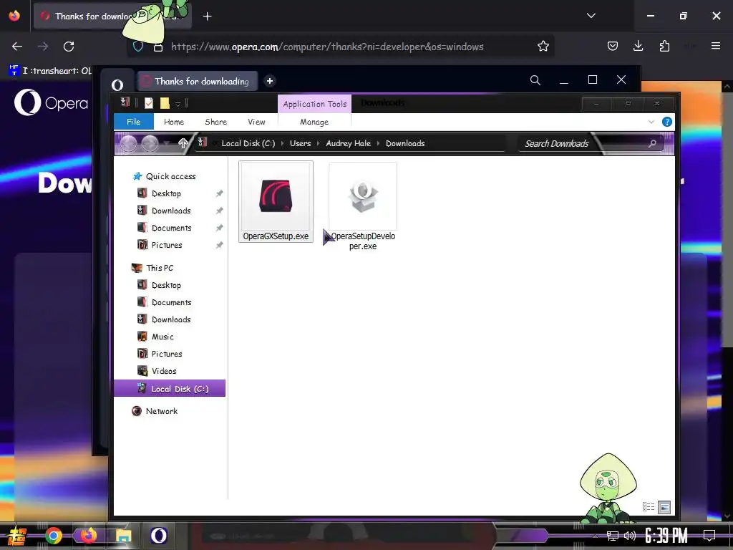This screenshot has width=733, height=550.
Task: Open Google Chrome from the taskbar
Action: [x=53, y=536]
